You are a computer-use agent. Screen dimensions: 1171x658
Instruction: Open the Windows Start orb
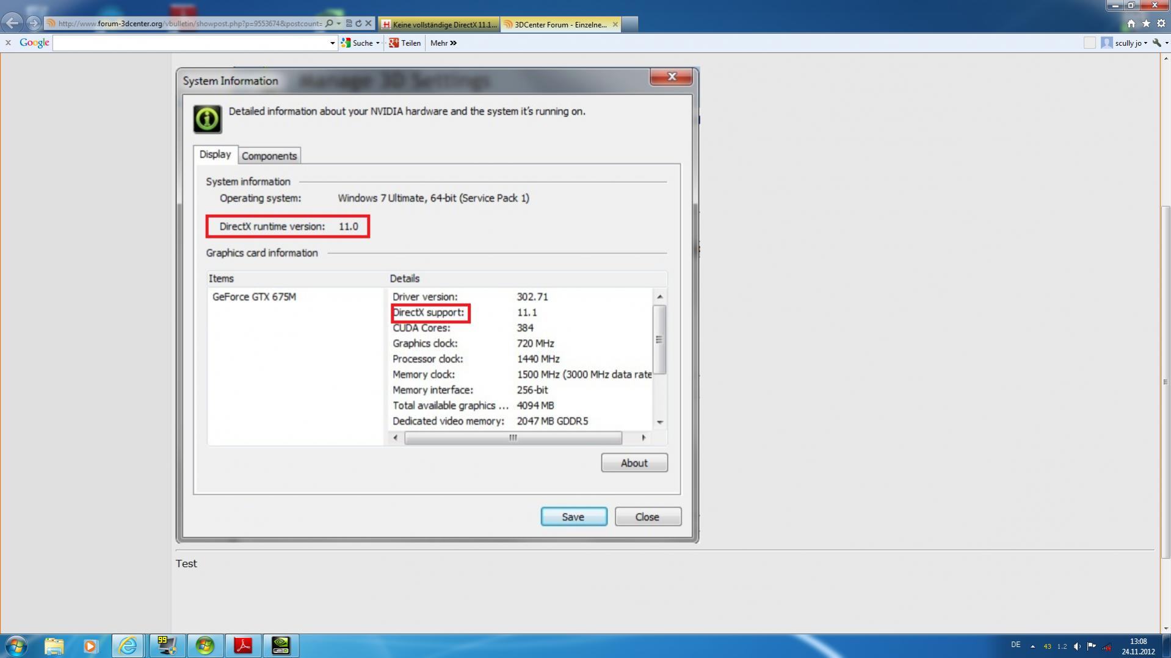click(16, 646)
